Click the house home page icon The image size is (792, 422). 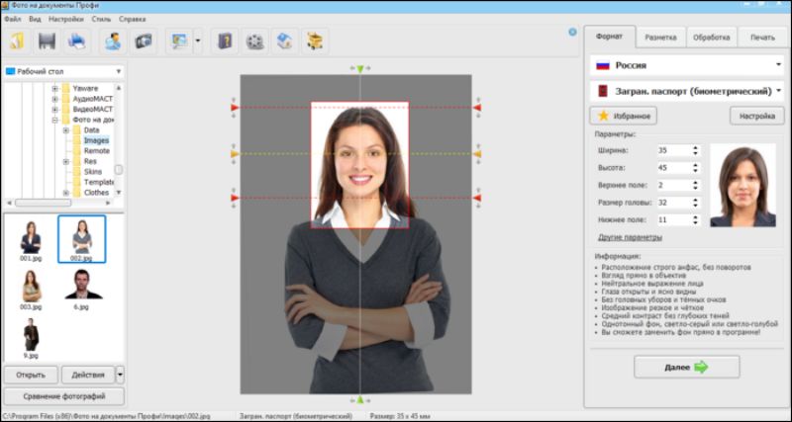pyautogui.click(x=285, y=42)
